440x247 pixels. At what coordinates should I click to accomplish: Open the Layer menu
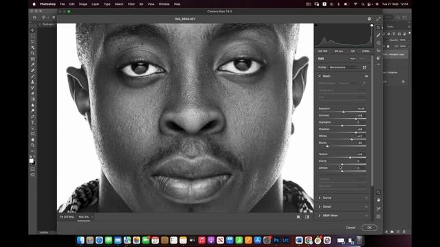tap(96, 4)
